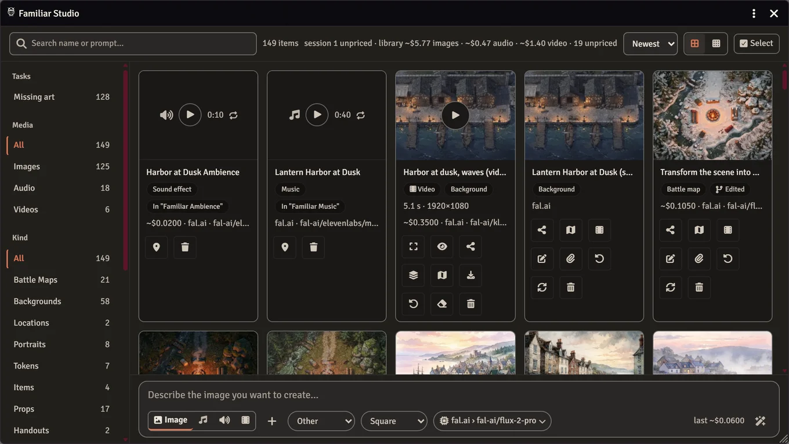Share the Harbor at dusk, waves video

coord(470,247)
